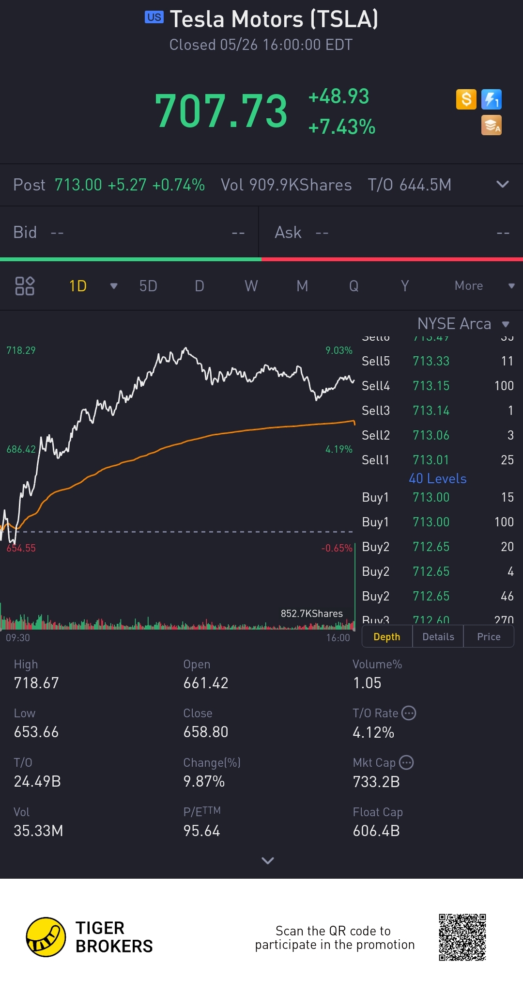Open the More timeframes menu
This screenshot has height=996, width=523.
pos(484,286)
